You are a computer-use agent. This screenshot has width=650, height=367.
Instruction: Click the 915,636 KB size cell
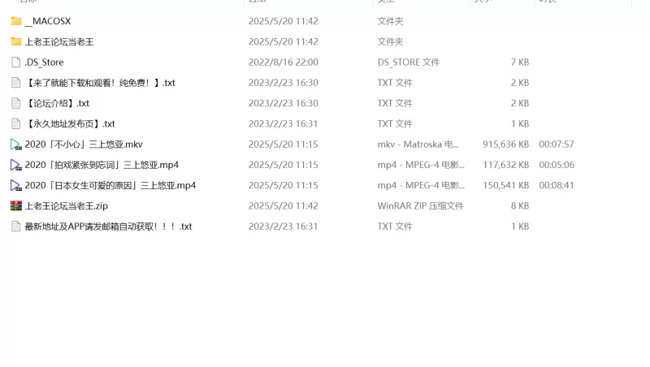(505, 145)
